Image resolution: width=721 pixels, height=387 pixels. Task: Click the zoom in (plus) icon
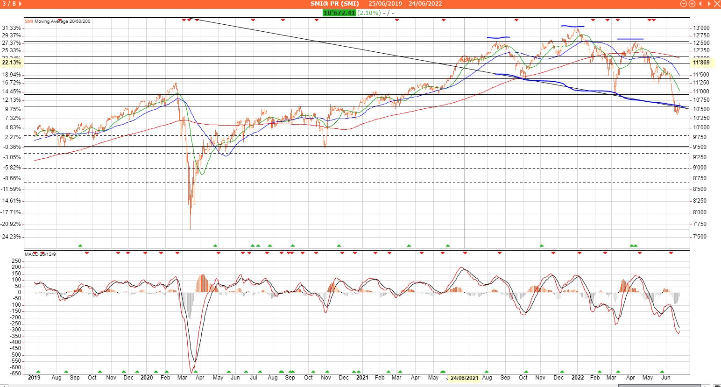tap(692, 4)
